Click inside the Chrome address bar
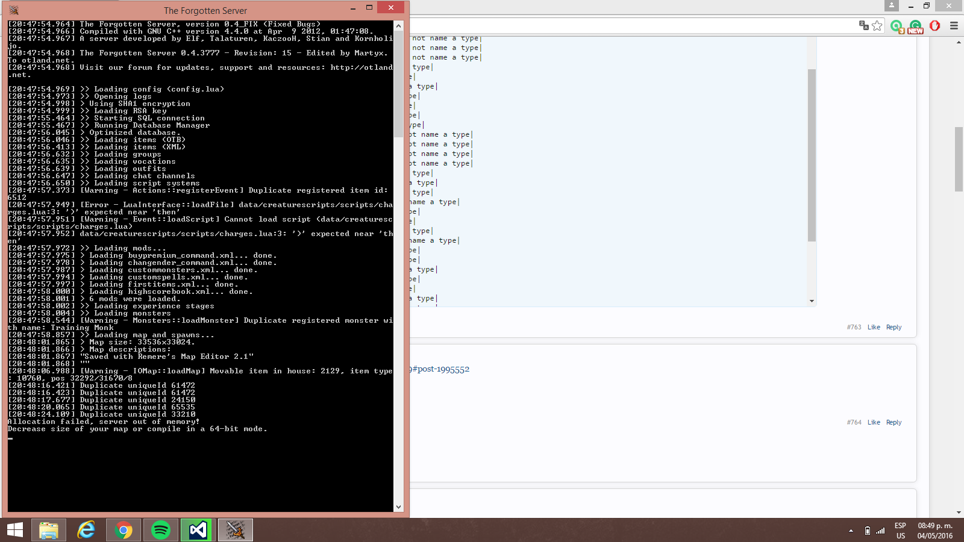Screen dimensions: 964x542 [x=633, y=25]
